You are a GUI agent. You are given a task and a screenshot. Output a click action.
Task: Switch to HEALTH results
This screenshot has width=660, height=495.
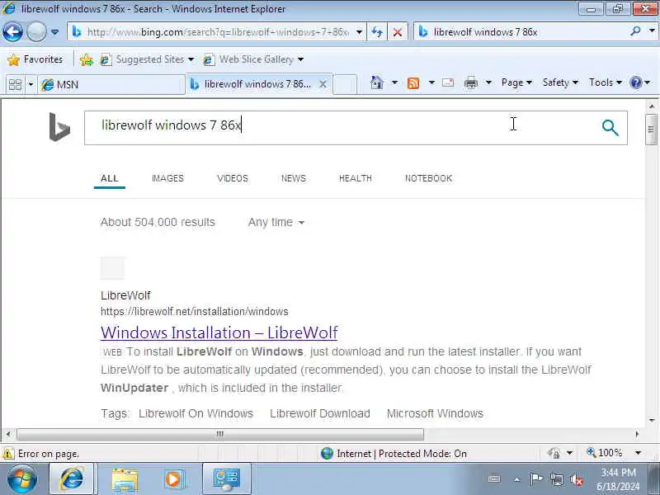(356, 178)
